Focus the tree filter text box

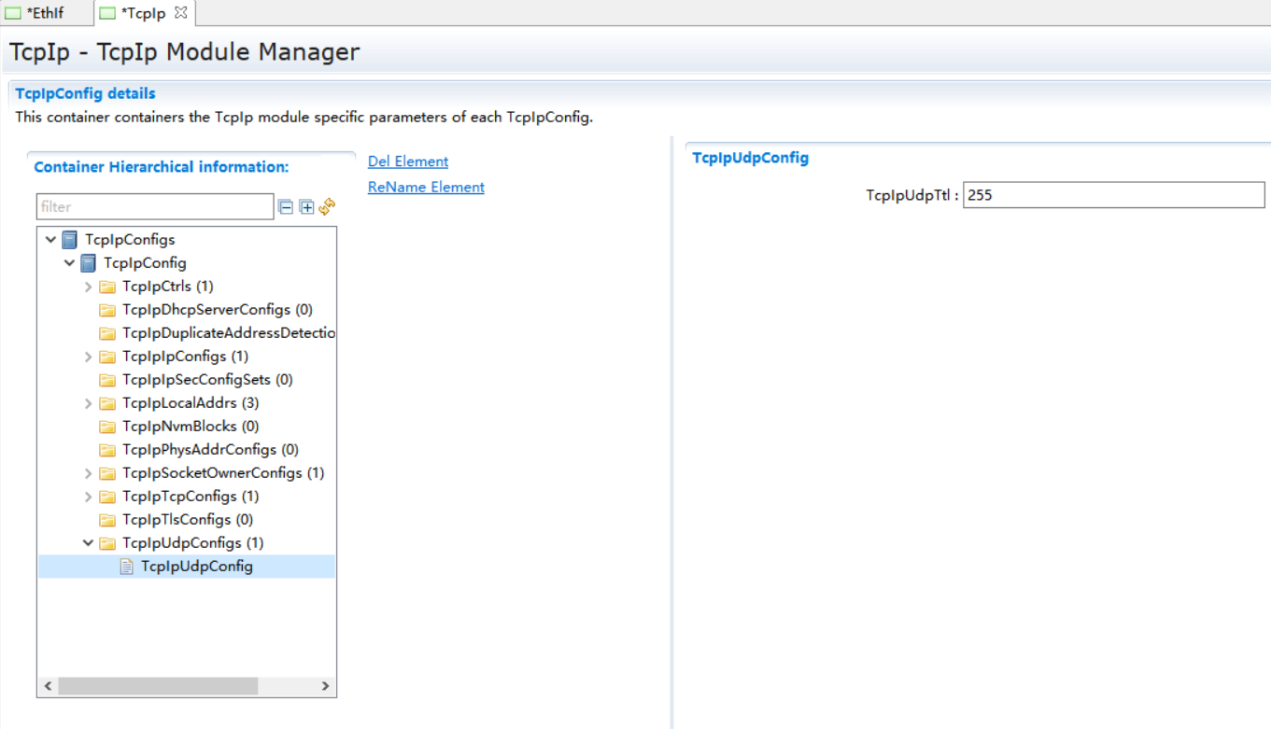tap(155, 206)
